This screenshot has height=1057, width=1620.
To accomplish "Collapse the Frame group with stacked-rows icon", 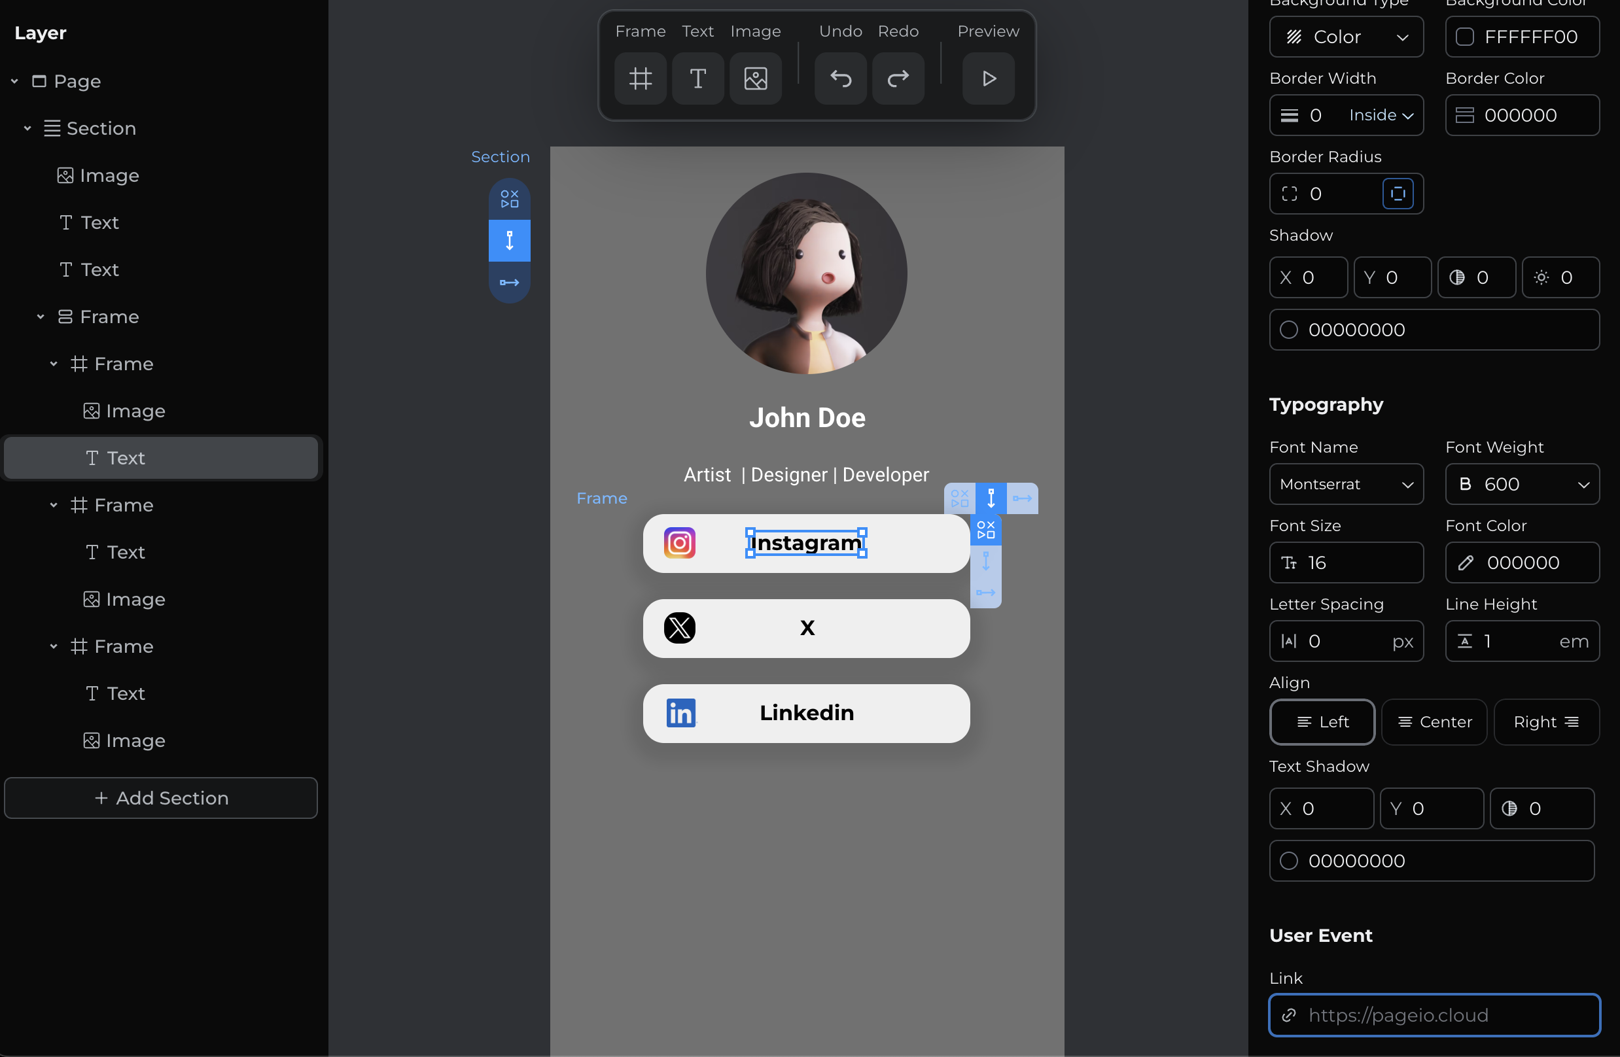I will 40,317.
